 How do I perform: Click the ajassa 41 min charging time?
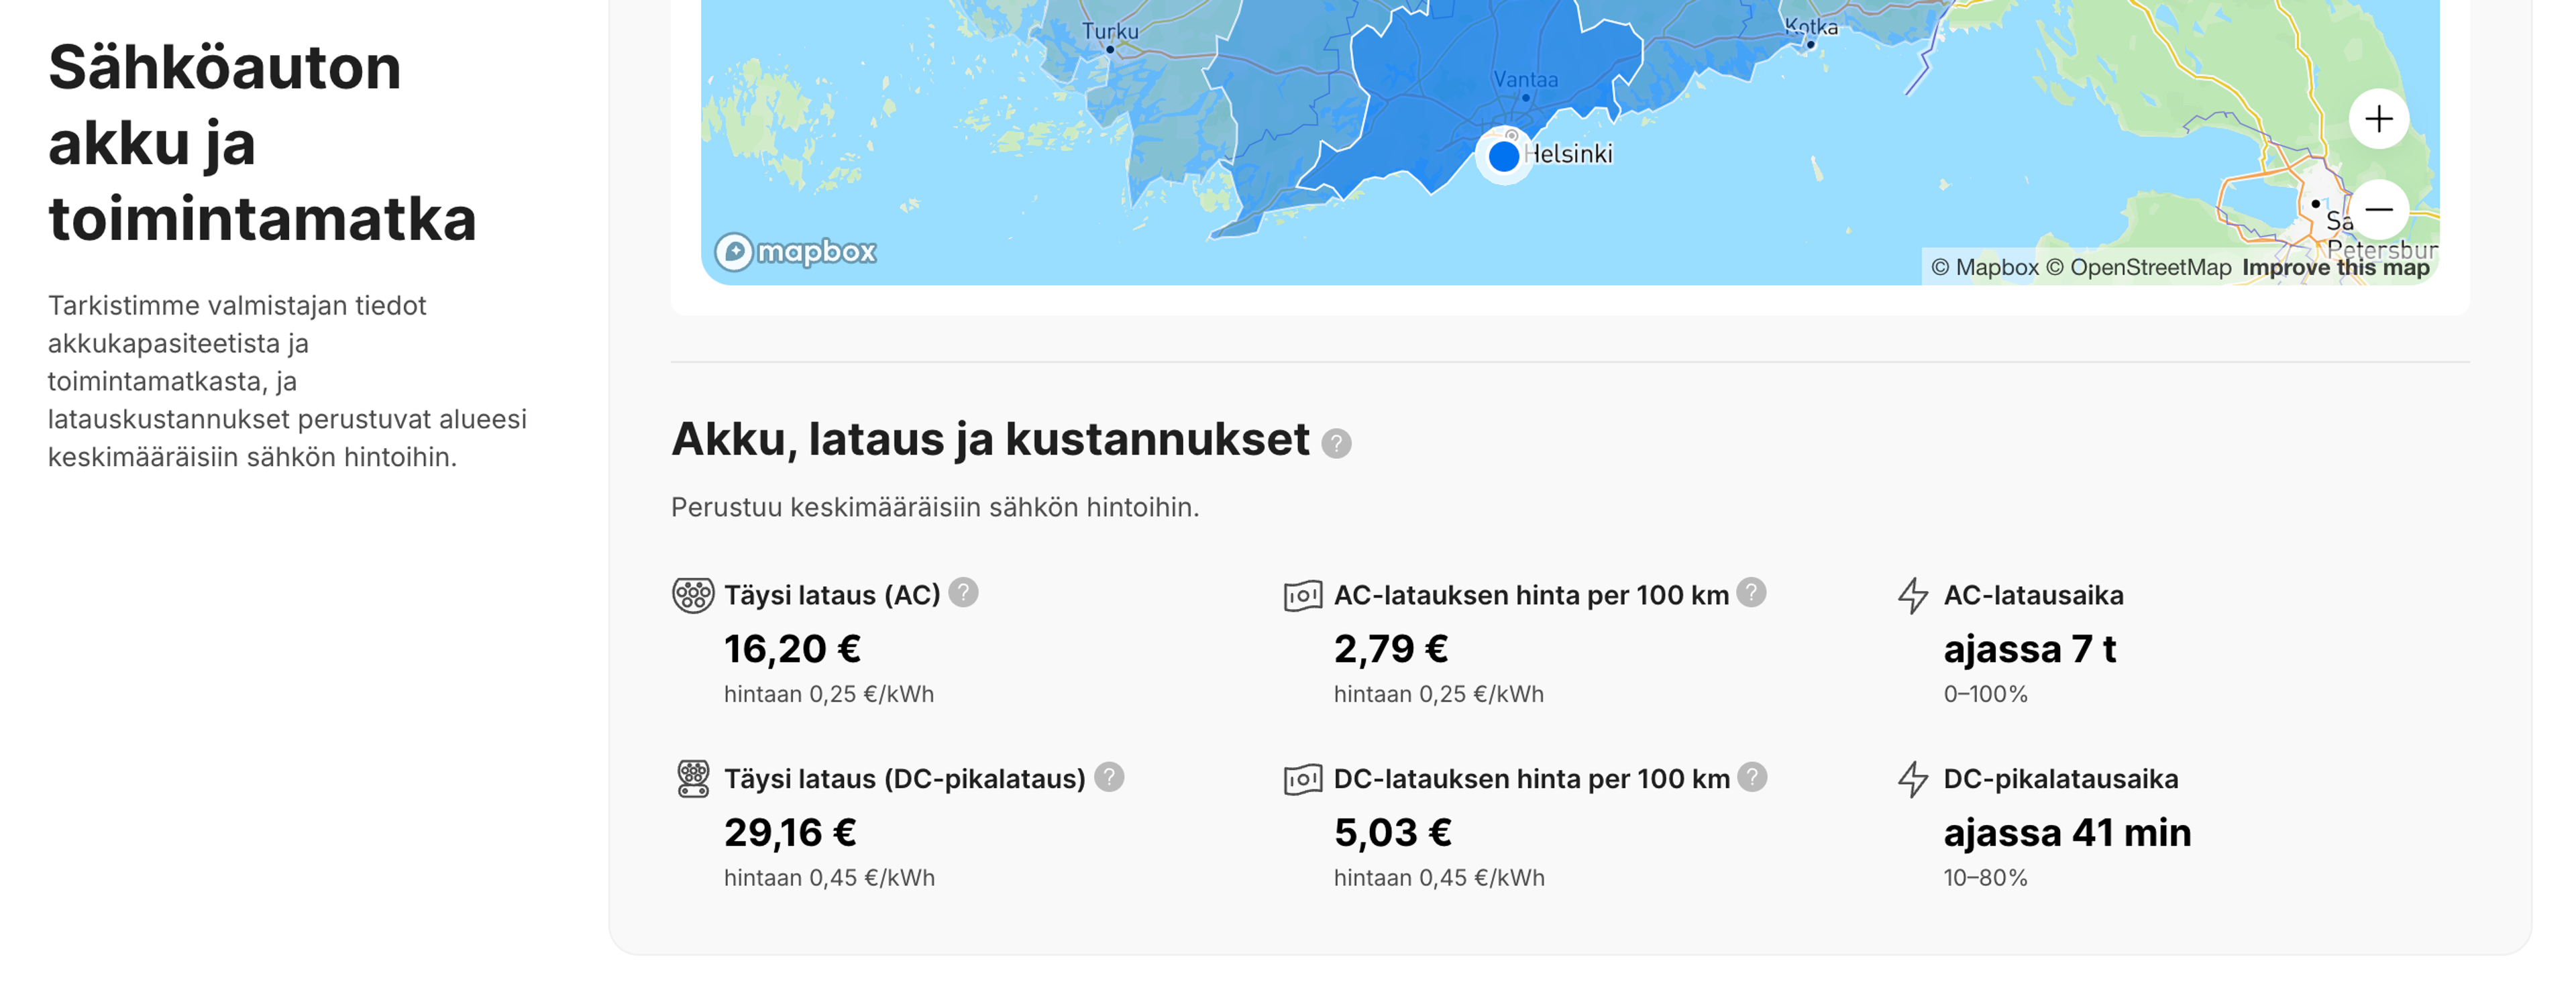coord(2067,832)
